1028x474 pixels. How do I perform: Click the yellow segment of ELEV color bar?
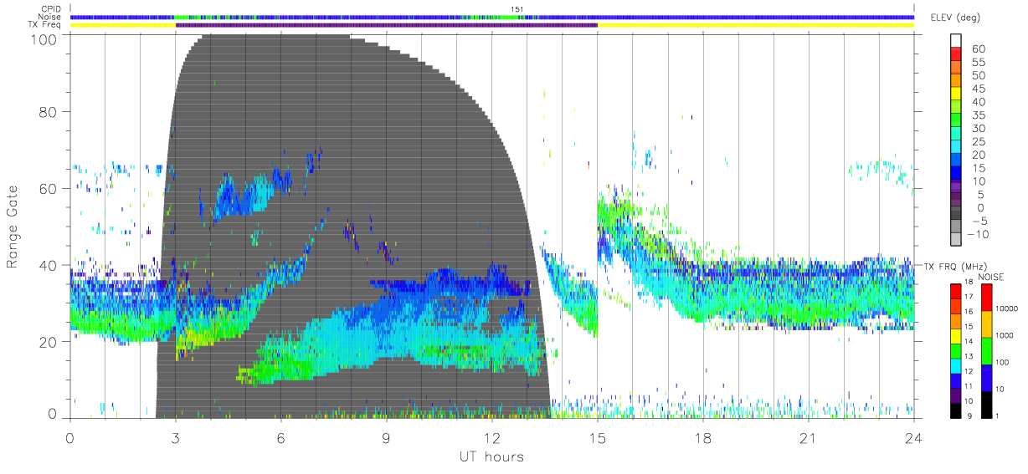pyautogui.click(x=956, y=94)
